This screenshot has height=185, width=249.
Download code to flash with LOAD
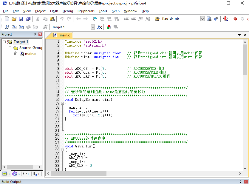45,27
